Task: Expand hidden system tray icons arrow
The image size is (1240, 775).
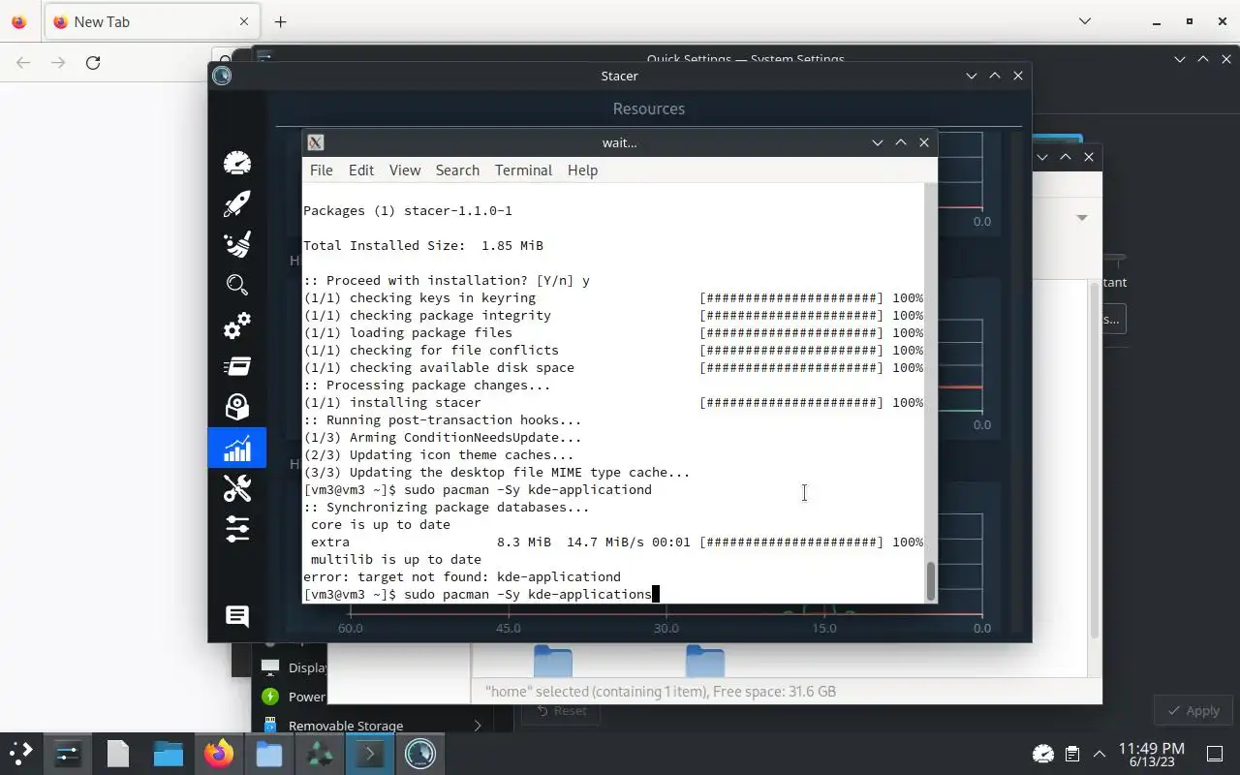Action: [1100, 753]
